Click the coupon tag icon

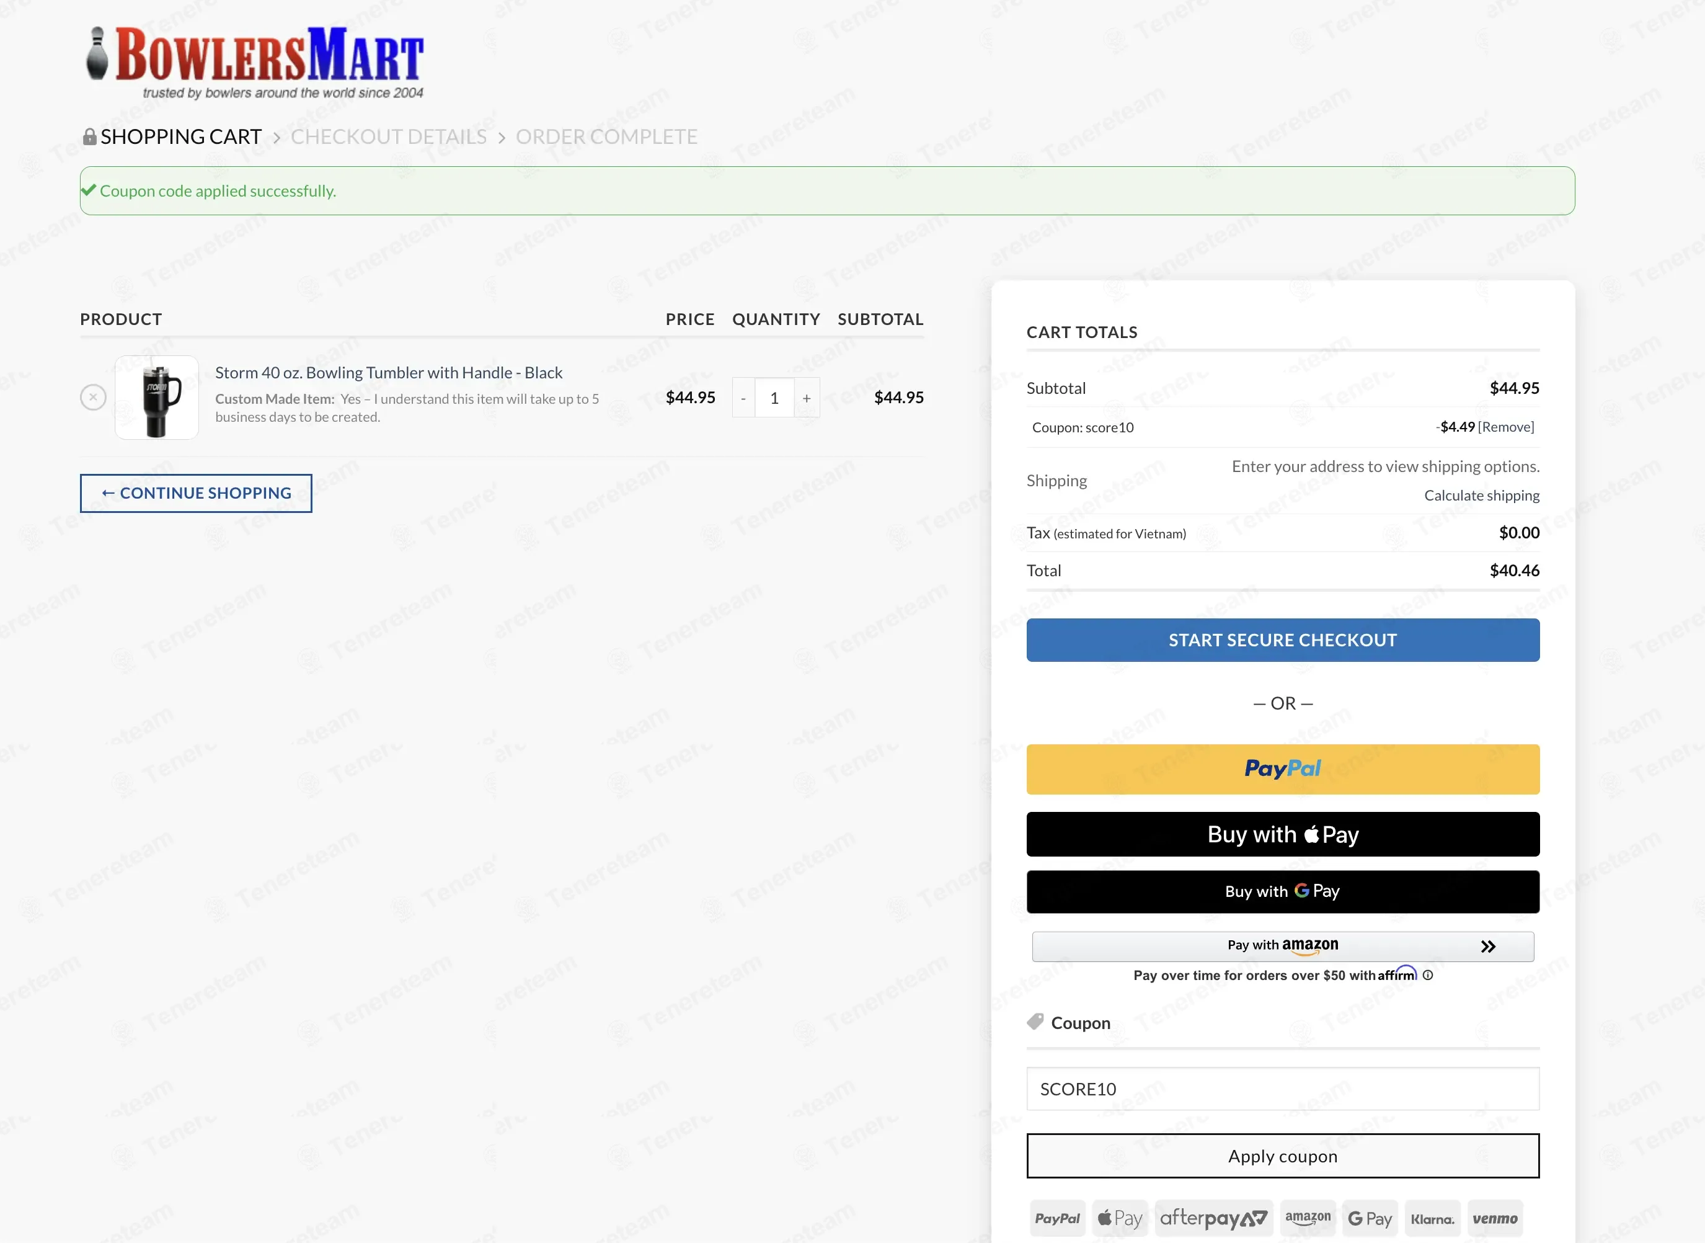tap(1035, 1022)
